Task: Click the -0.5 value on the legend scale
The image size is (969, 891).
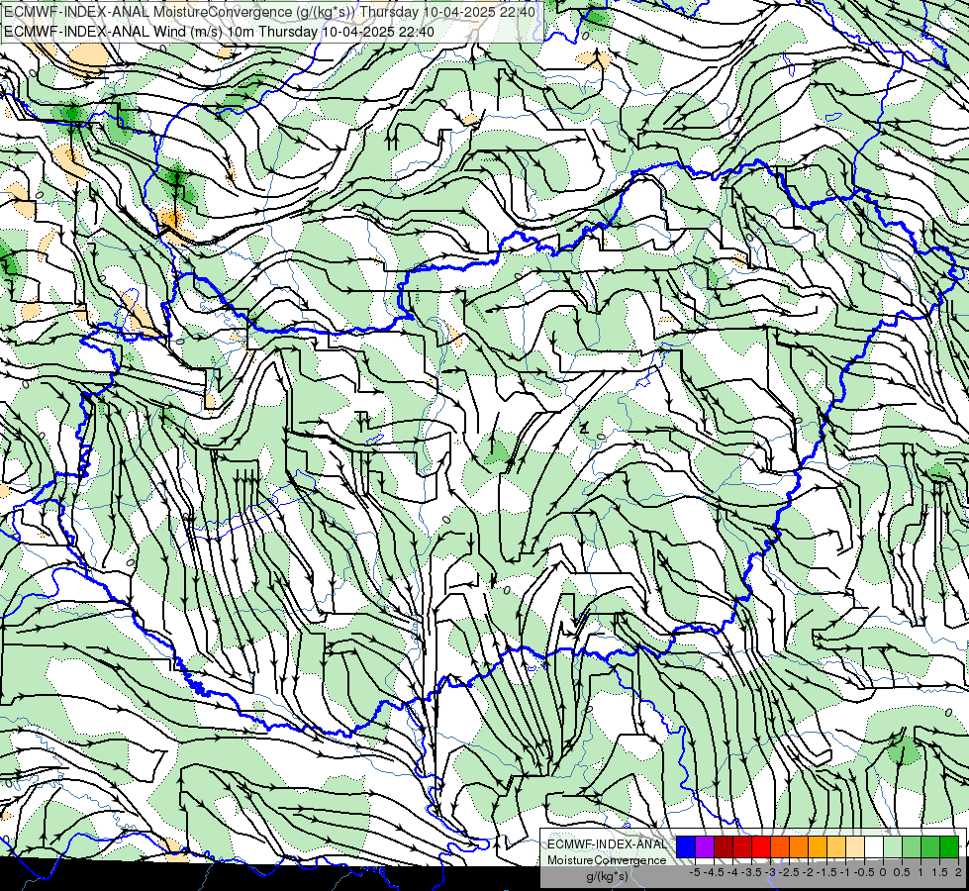Action: point(864,872)
